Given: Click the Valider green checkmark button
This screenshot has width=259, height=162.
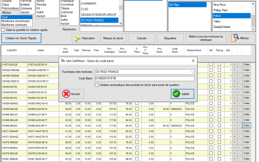Looking at the screenshot, I should pos(183,94).
